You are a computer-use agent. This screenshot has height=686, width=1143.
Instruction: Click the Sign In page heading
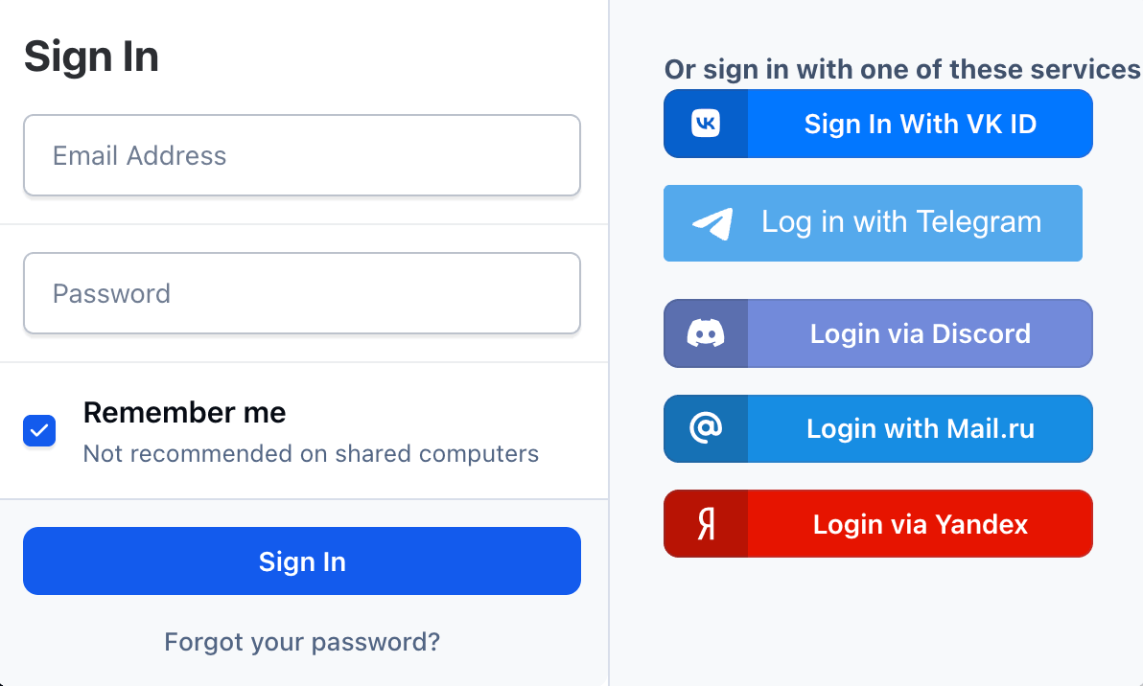pos(91,57)
